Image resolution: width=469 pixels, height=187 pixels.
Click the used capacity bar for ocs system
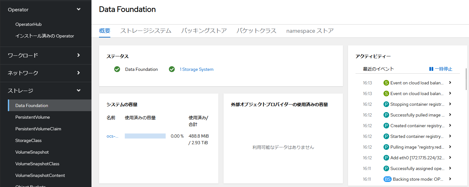coord(145,136)
